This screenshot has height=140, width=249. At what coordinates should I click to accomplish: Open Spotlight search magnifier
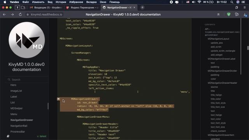[x=232, y=2]
